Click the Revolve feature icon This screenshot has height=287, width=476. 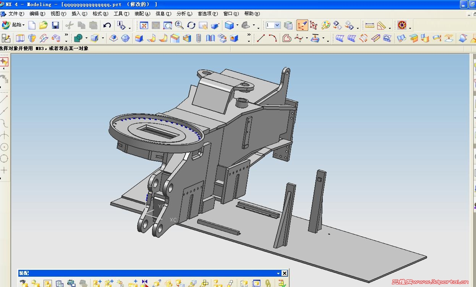[x=32, y=38]
